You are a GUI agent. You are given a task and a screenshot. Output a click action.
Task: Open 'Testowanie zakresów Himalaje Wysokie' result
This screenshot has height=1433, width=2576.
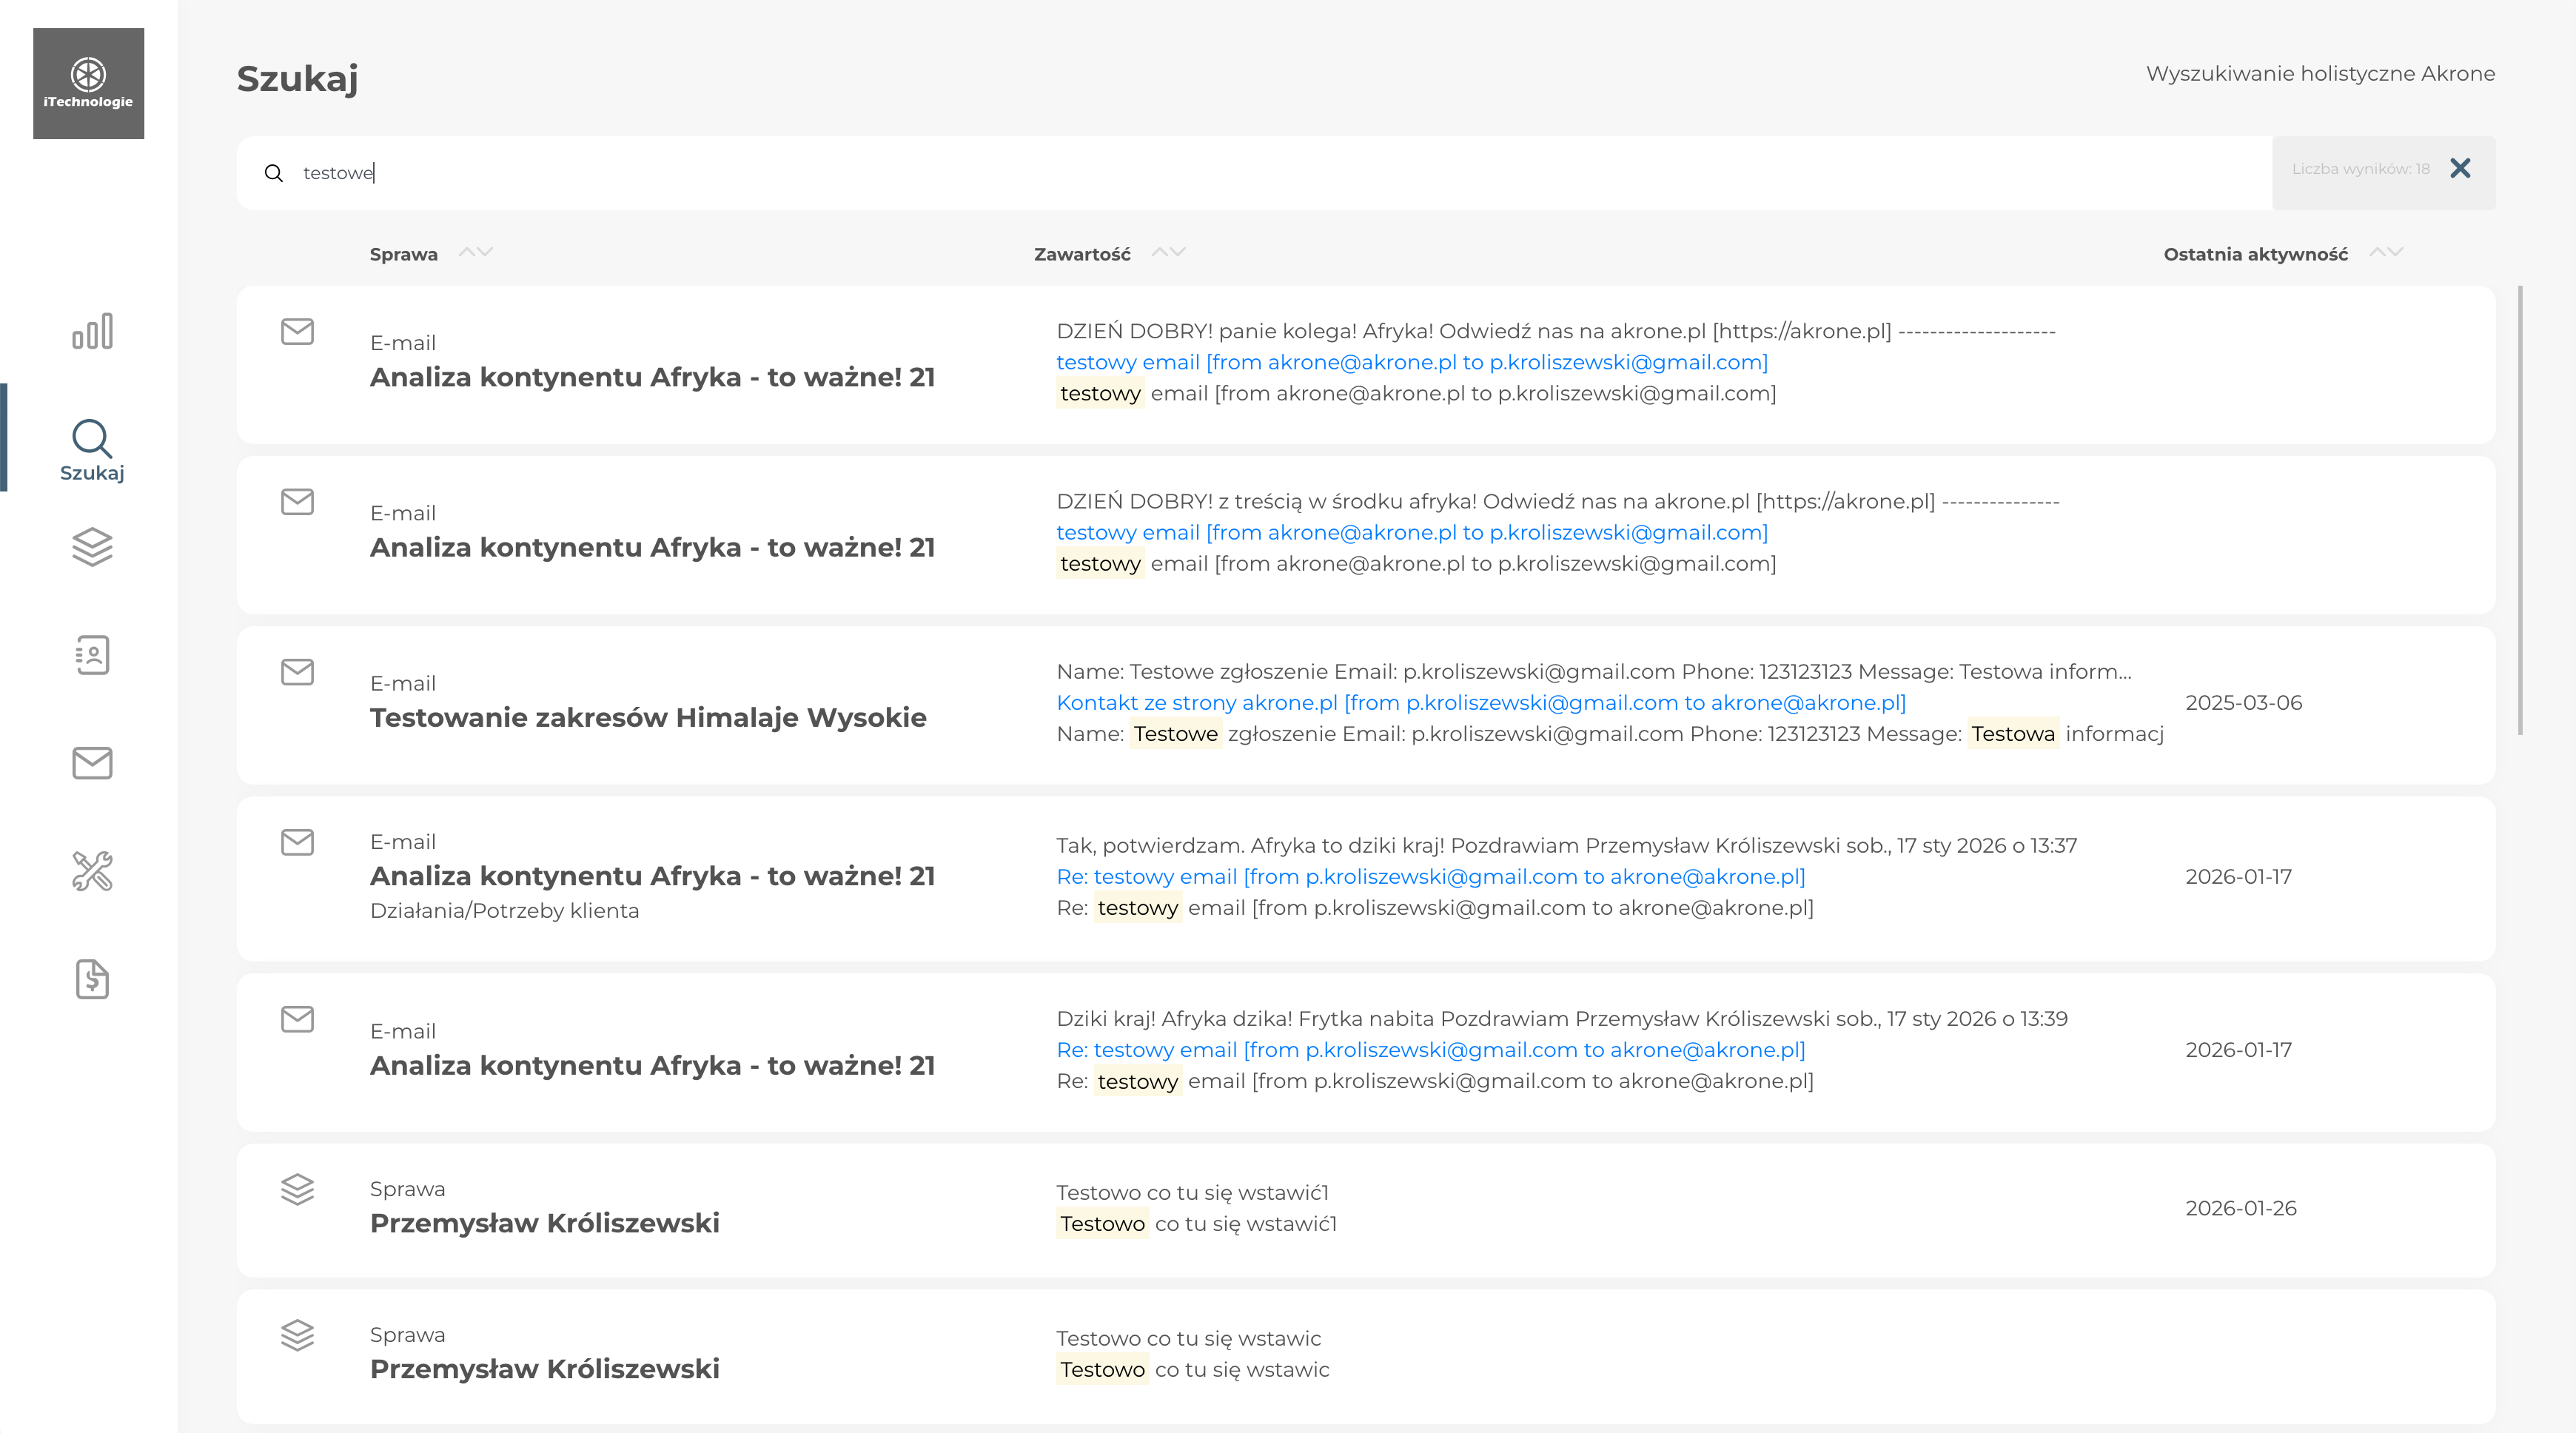pyautogui.click(x=648, y=718)
